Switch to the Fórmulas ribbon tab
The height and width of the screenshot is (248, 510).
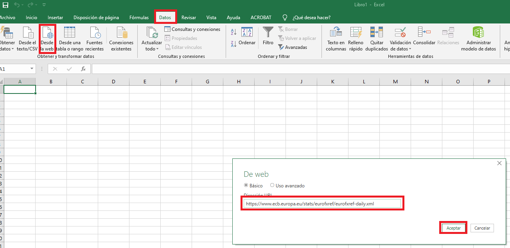(x=139, y=18)
